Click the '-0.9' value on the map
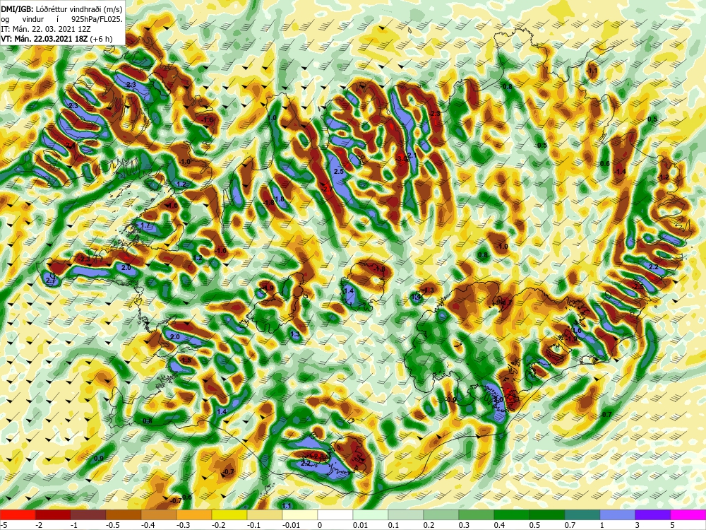706x530 pixels. point(450,400)
